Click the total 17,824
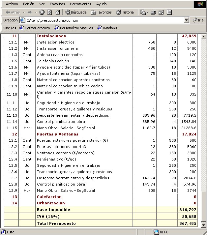Viewport: 207px width, 235px height. click(x=189, y=134)
